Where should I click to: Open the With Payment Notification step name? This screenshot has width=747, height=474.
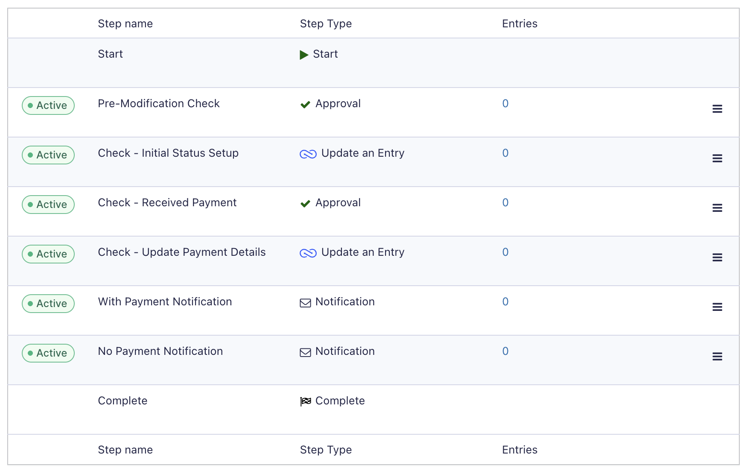click(165, 301)
